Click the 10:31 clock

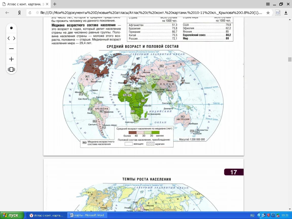coord(285,215)
